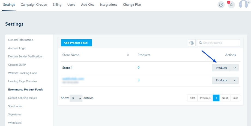Open the Billing tab
Viewport: 251px width, 126px height.
coord(57,5)
